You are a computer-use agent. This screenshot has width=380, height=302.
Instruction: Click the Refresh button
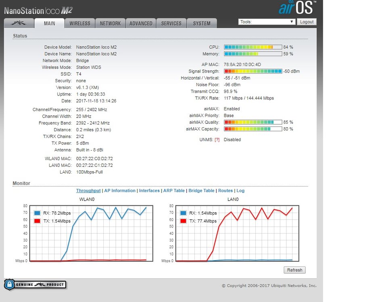(294, 270)
